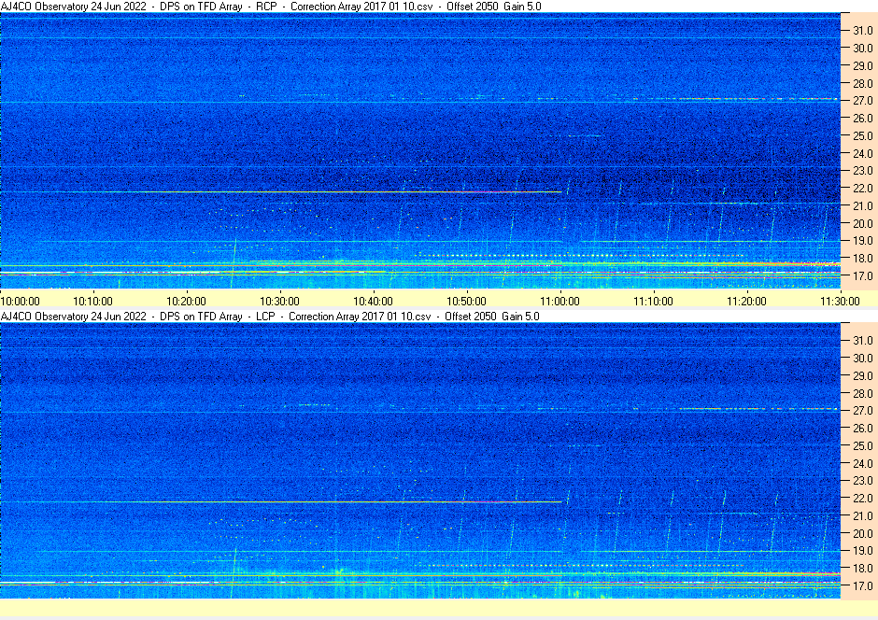878x620 pixels.
Task: Click the 19.0 frequency label on LCP panel
Action: tap(862, 551)
